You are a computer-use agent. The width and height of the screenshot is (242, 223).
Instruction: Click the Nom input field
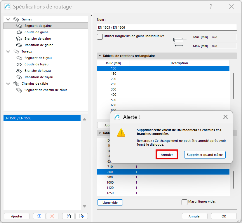tap(167, 27)
